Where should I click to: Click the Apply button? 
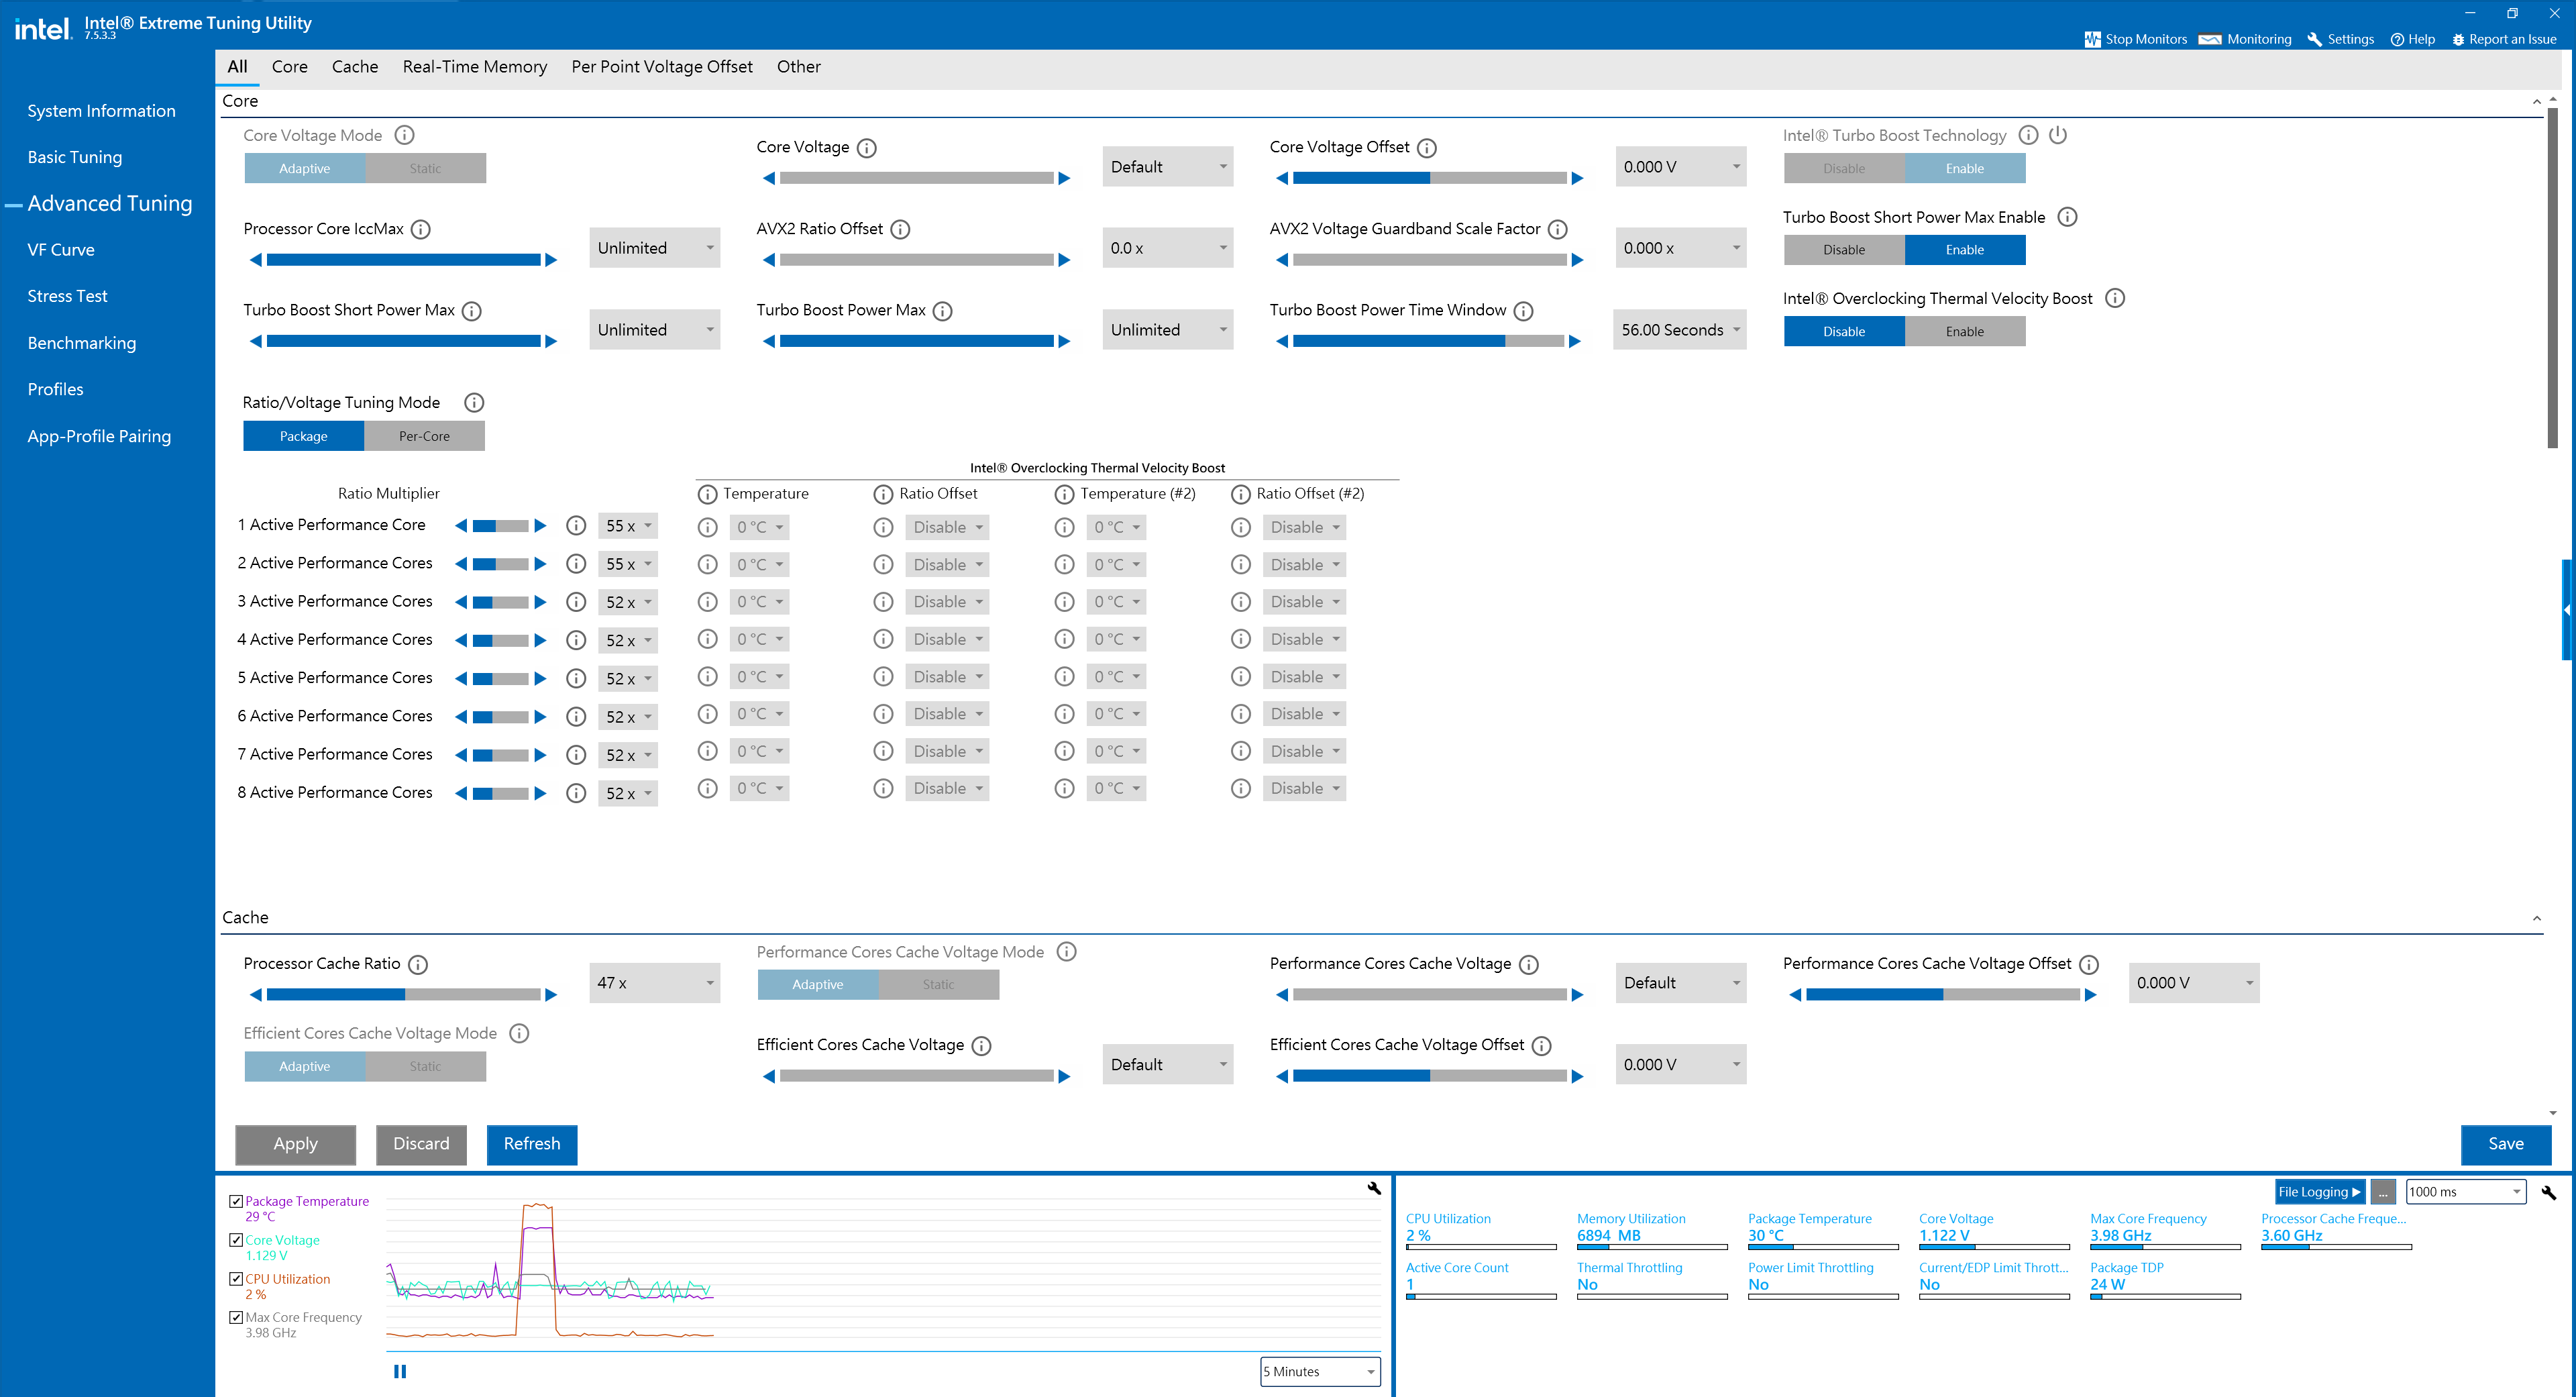click(x=295, y=1144)
